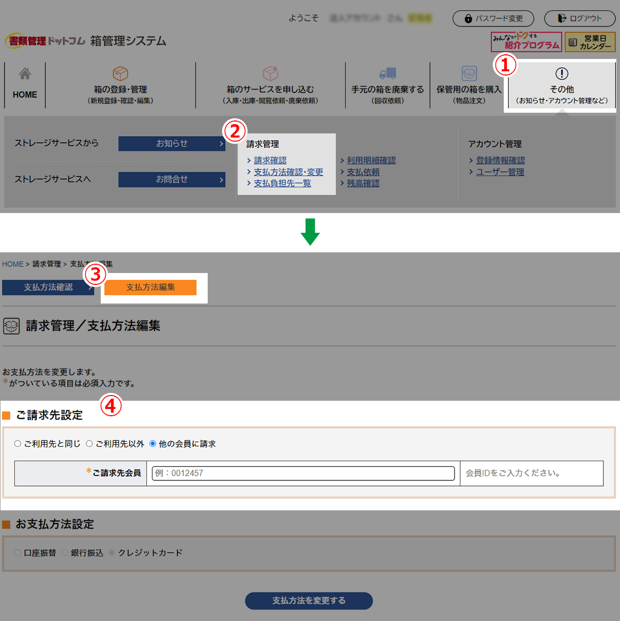Choose the 他の会員に請求 radio option
Image resolution: width=620 pixels, height=621 pixels.
pos(153,444)
